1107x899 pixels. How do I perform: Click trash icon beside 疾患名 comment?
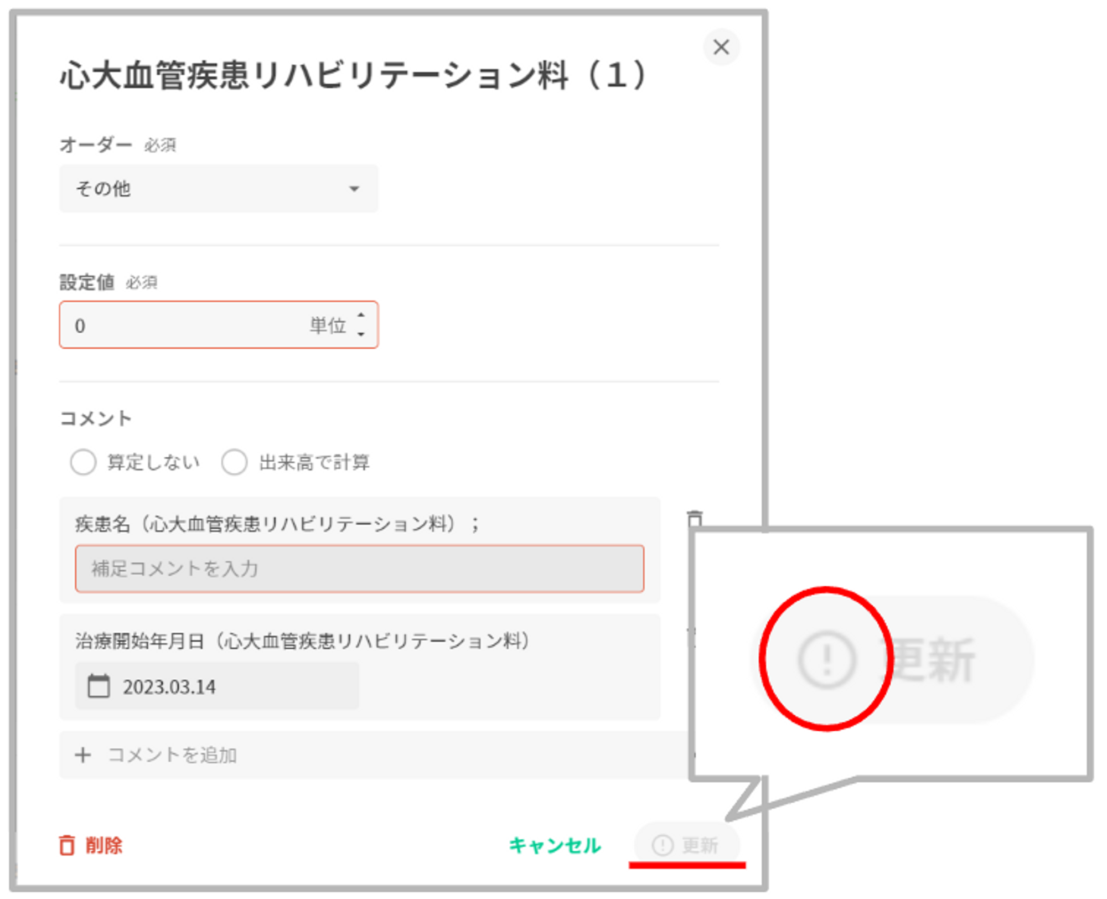click(694, 518)
